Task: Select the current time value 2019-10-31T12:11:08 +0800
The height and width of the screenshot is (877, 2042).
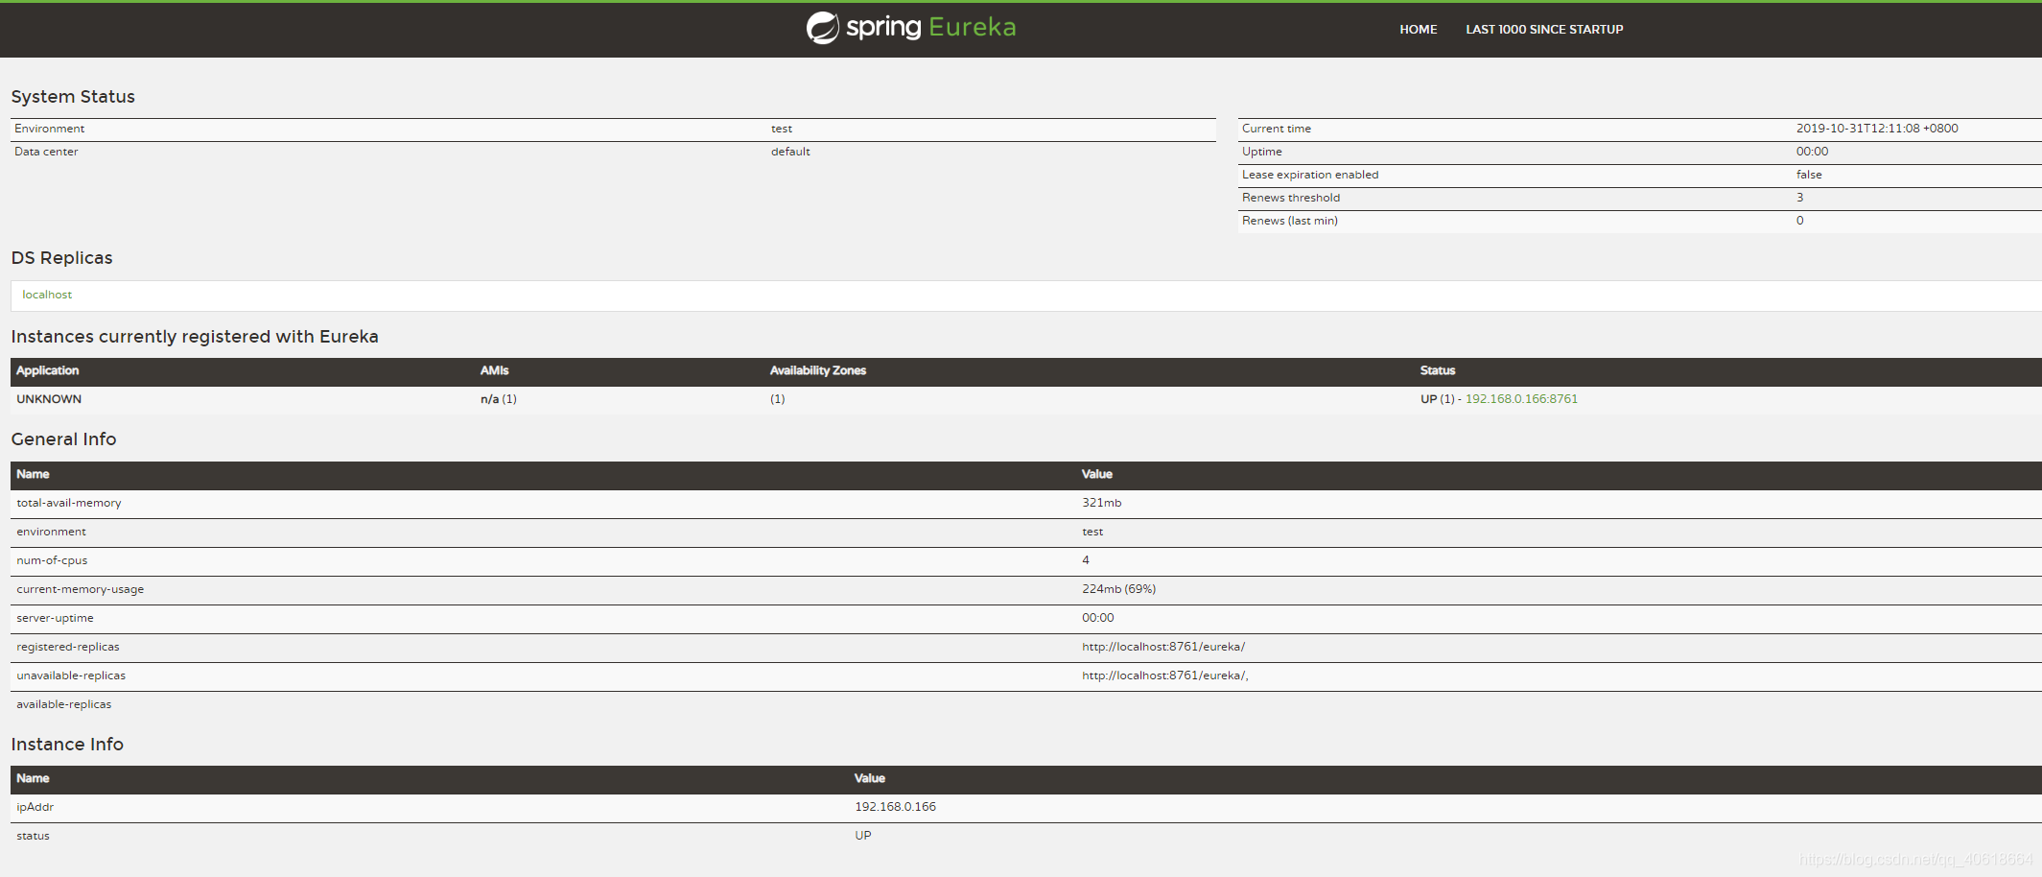Action: pos(1877,129)
